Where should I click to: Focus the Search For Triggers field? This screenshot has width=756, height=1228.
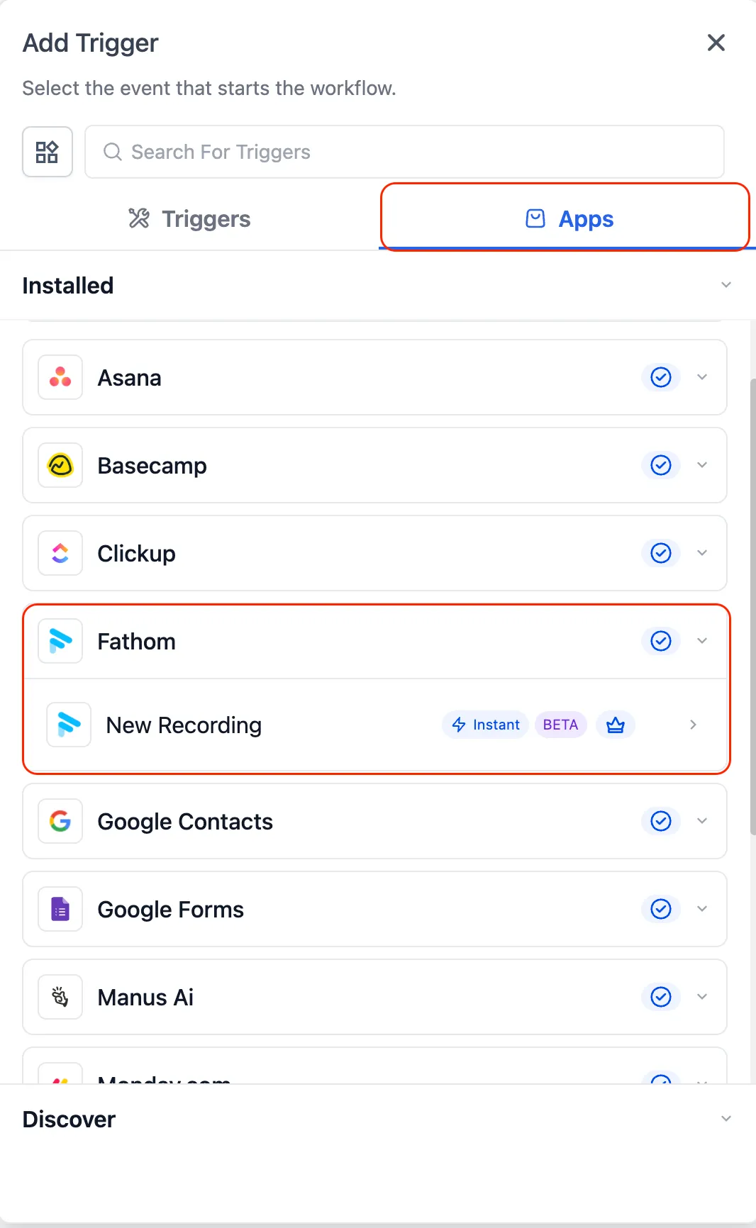coord(404,152)
